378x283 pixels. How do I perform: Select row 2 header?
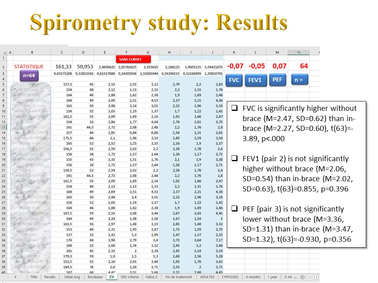[x=4, y=67]
